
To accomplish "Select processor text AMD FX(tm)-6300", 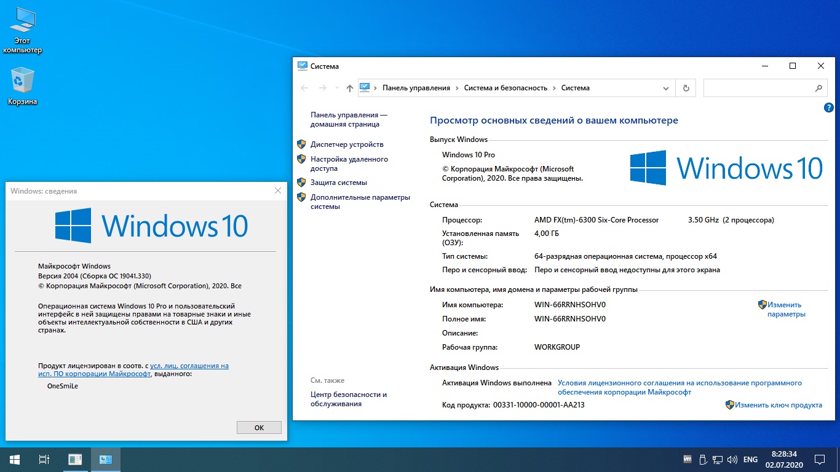I will [596, 220].
